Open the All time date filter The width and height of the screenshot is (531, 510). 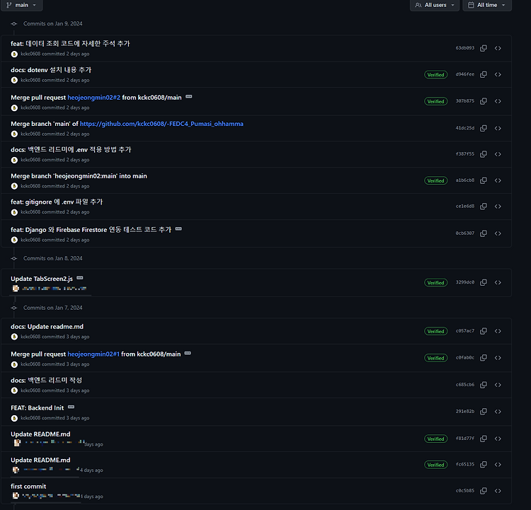point(487,5)
